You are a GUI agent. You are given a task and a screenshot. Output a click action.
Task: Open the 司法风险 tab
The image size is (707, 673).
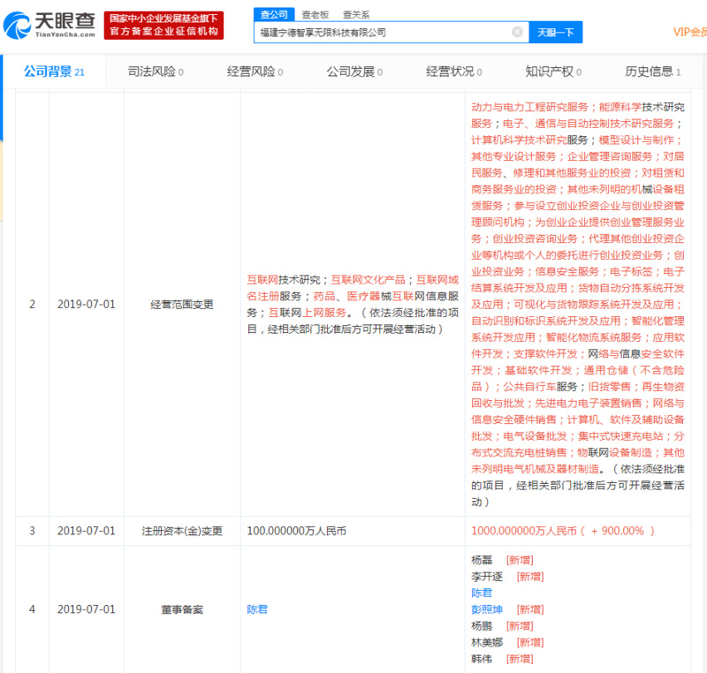click(156, 72)
